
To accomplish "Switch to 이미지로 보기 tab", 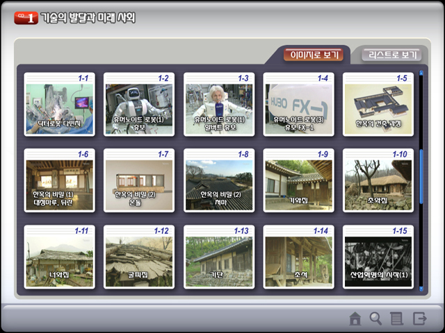I will [x=313, y=54].
